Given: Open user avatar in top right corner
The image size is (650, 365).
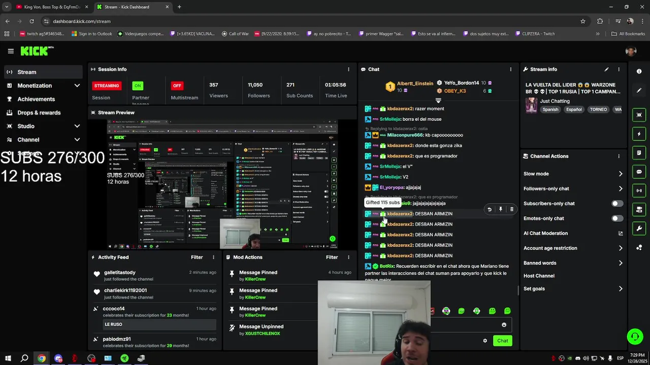Looking at the screenshot, I should click(631, 51).
